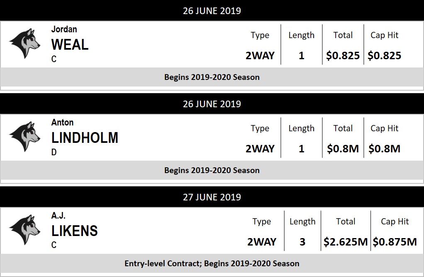Click the husky logo beside Jordan Weal
424x277 pixels.
point(24,44)
